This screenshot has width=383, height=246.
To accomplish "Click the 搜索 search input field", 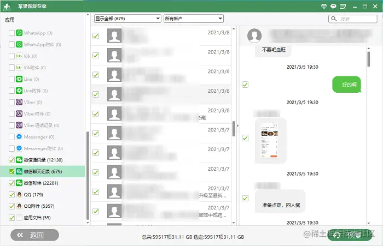I will pyautogui.click(x=353, y=19).
